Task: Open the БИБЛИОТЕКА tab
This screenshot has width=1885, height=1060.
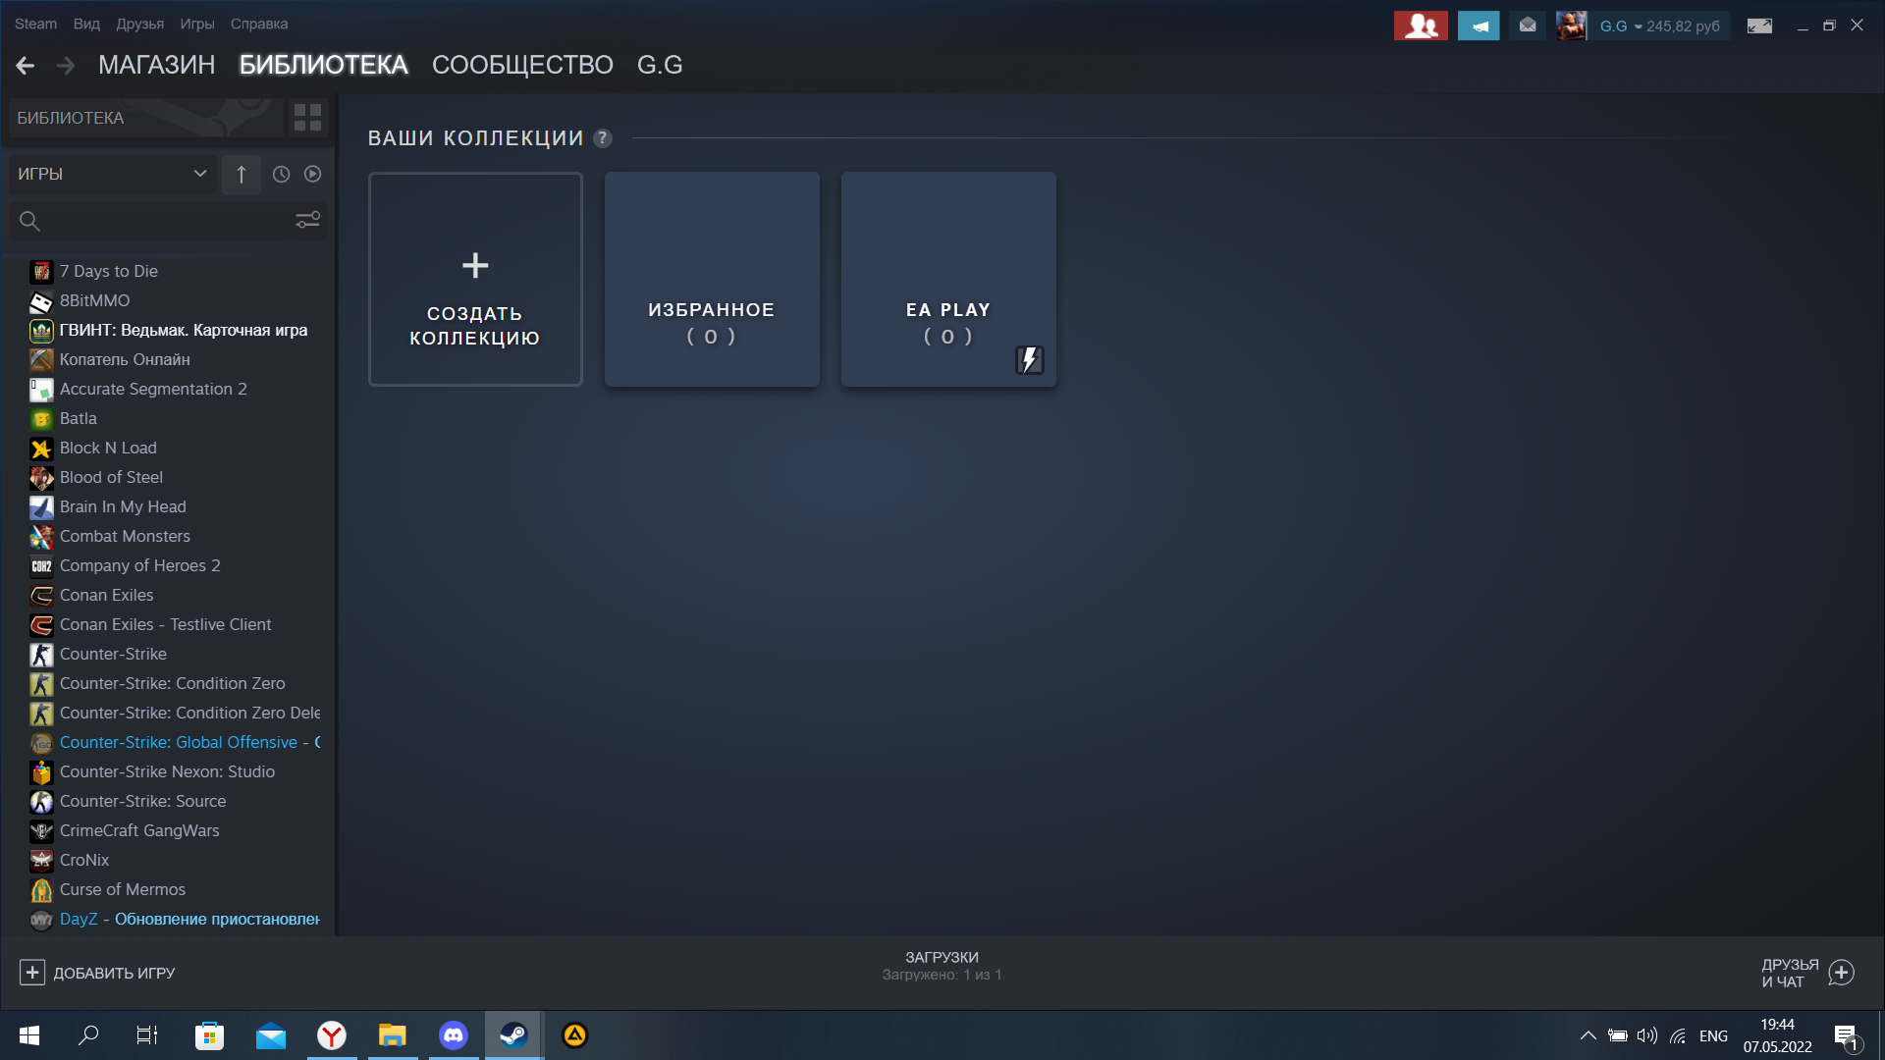Action: (x=323, y=65)
